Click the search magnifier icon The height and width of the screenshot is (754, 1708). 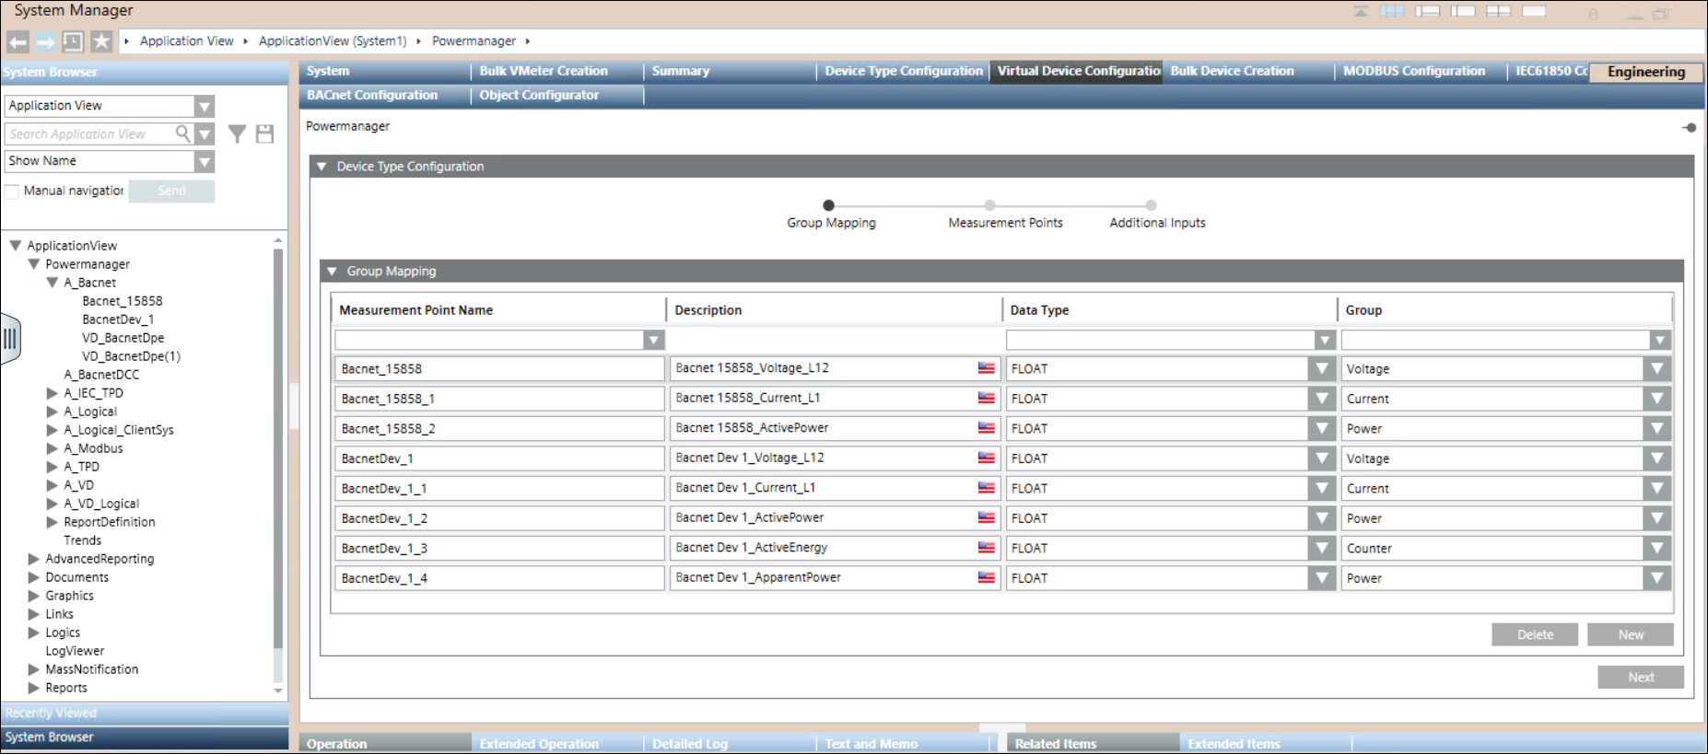182,134
